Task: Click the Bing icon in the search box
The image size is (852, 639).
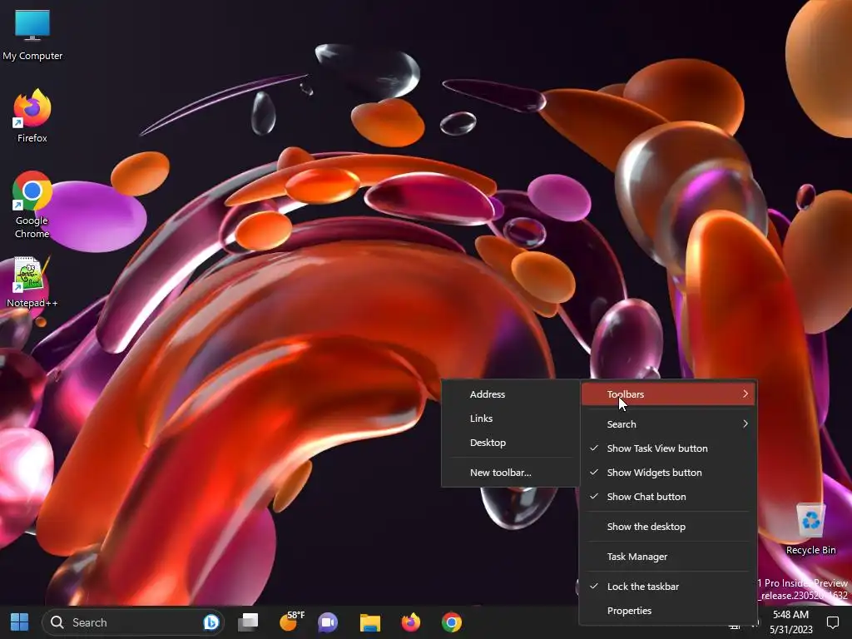Action: [211, 622]
